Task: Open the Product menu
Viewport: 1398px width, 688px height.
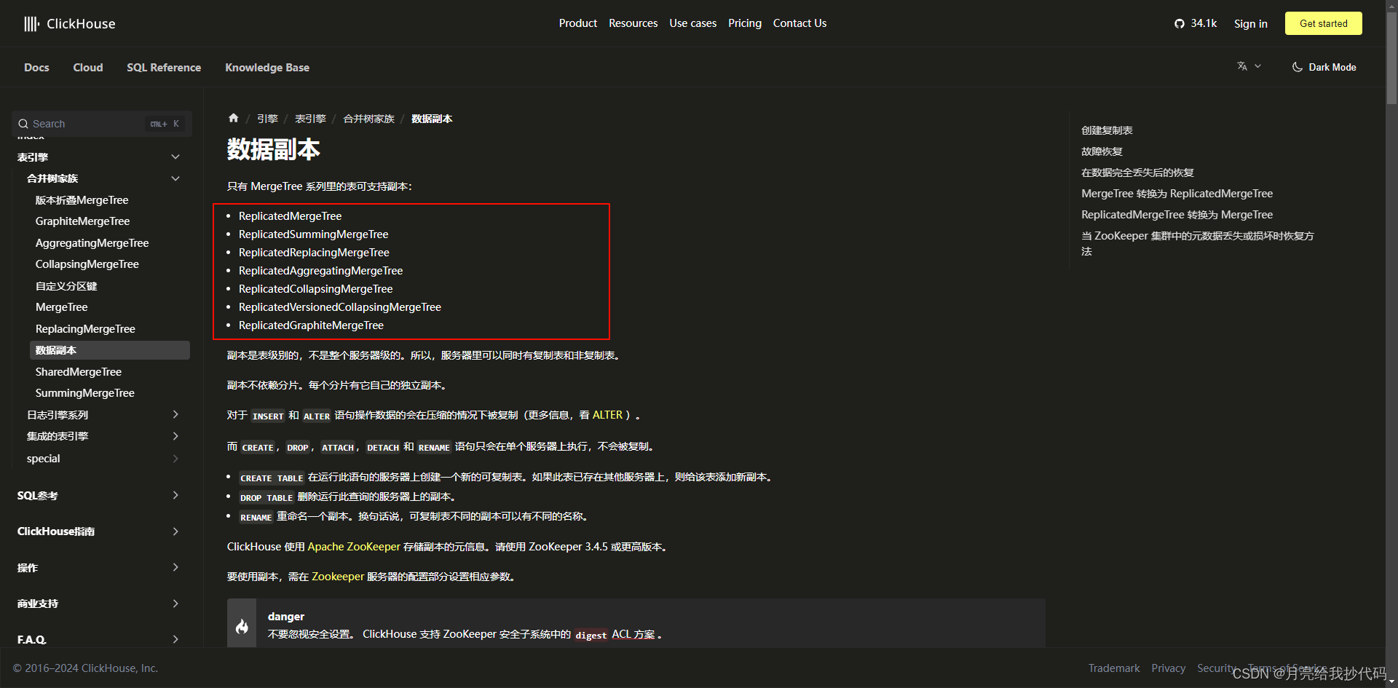Action: tap(577, 23)
